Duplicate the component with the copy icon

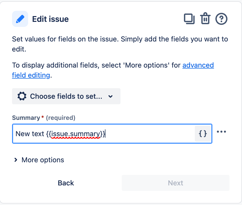tap(189, 19)
